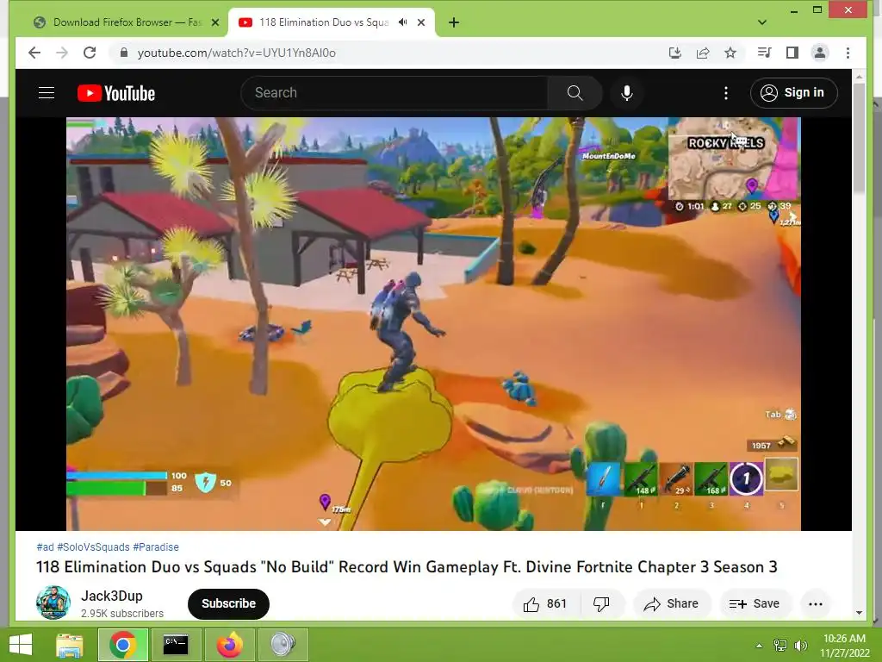Image resolution: width=882 pixels, height=662 pixels.
Task: Click the YouTube search magnifier button
Action: (575, 93)
